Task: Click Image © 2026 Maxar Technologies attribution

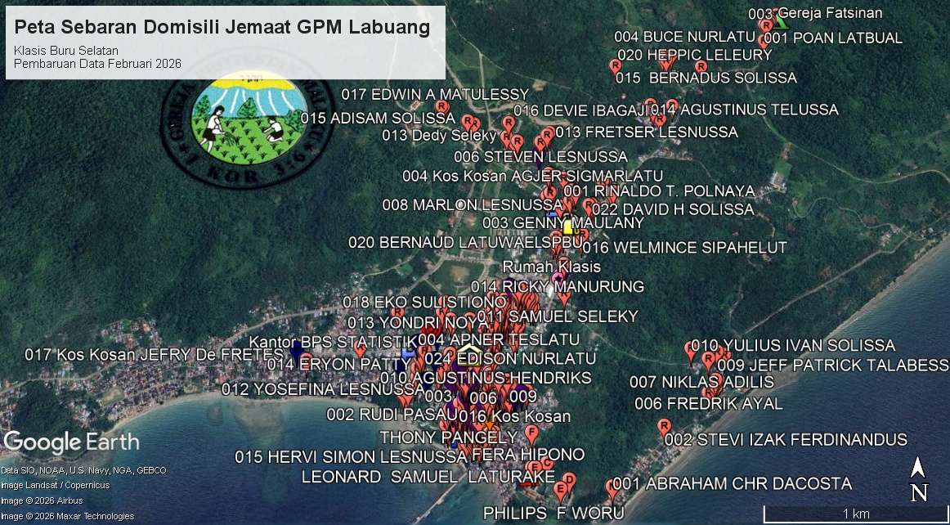Action: pyautogui.click(x=68, y=517)
